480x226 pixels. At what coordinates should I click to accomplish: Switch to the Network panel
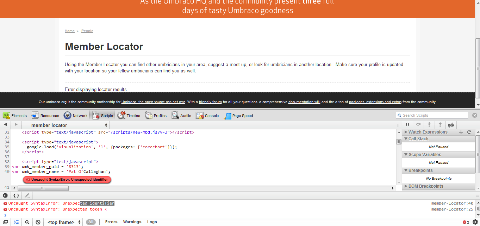pyautogui.click(x=76, y=116)
